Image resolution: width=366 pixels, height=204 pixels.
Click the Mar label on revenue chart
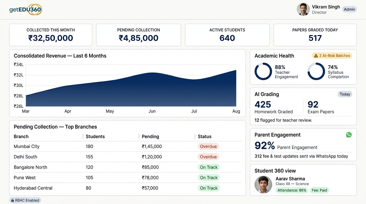(x=26, y=111)
